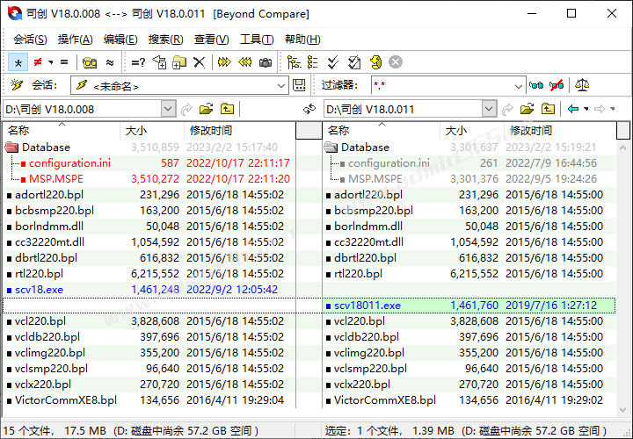Image resolution: width=633 pixels, height=439 pixels.
Task: Select grey configuration.ini in right pane
Action: 389,162
